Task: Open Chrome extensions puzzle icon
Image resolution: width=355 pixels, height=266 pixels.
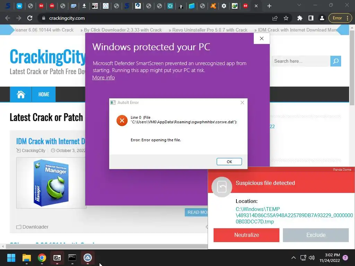Action: pyautogui.click(x=300, y=18)
